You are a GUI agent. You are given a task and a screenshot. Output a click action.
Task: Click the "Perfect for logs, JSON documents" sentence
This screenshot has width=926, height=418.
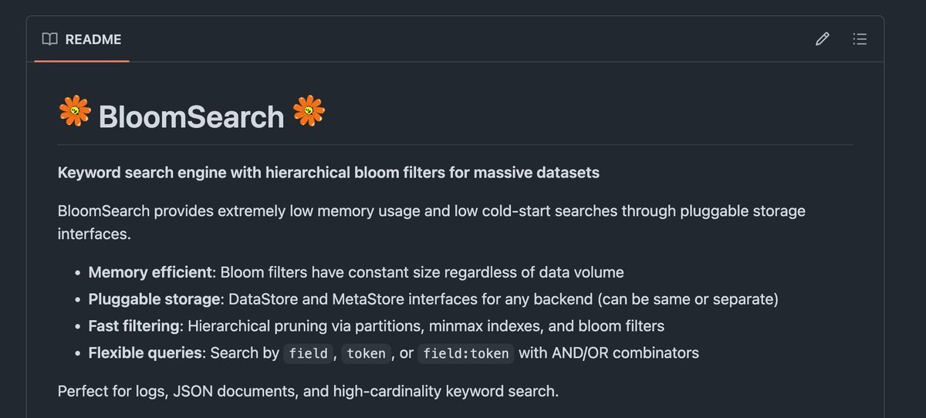coord(307,391)
